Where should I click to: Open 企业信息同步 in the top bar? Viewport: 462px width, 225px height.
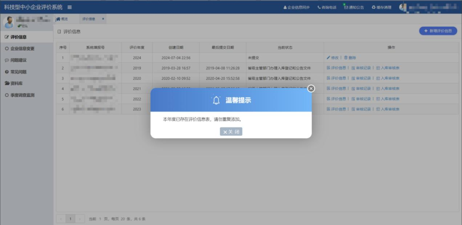pos(296,7)
